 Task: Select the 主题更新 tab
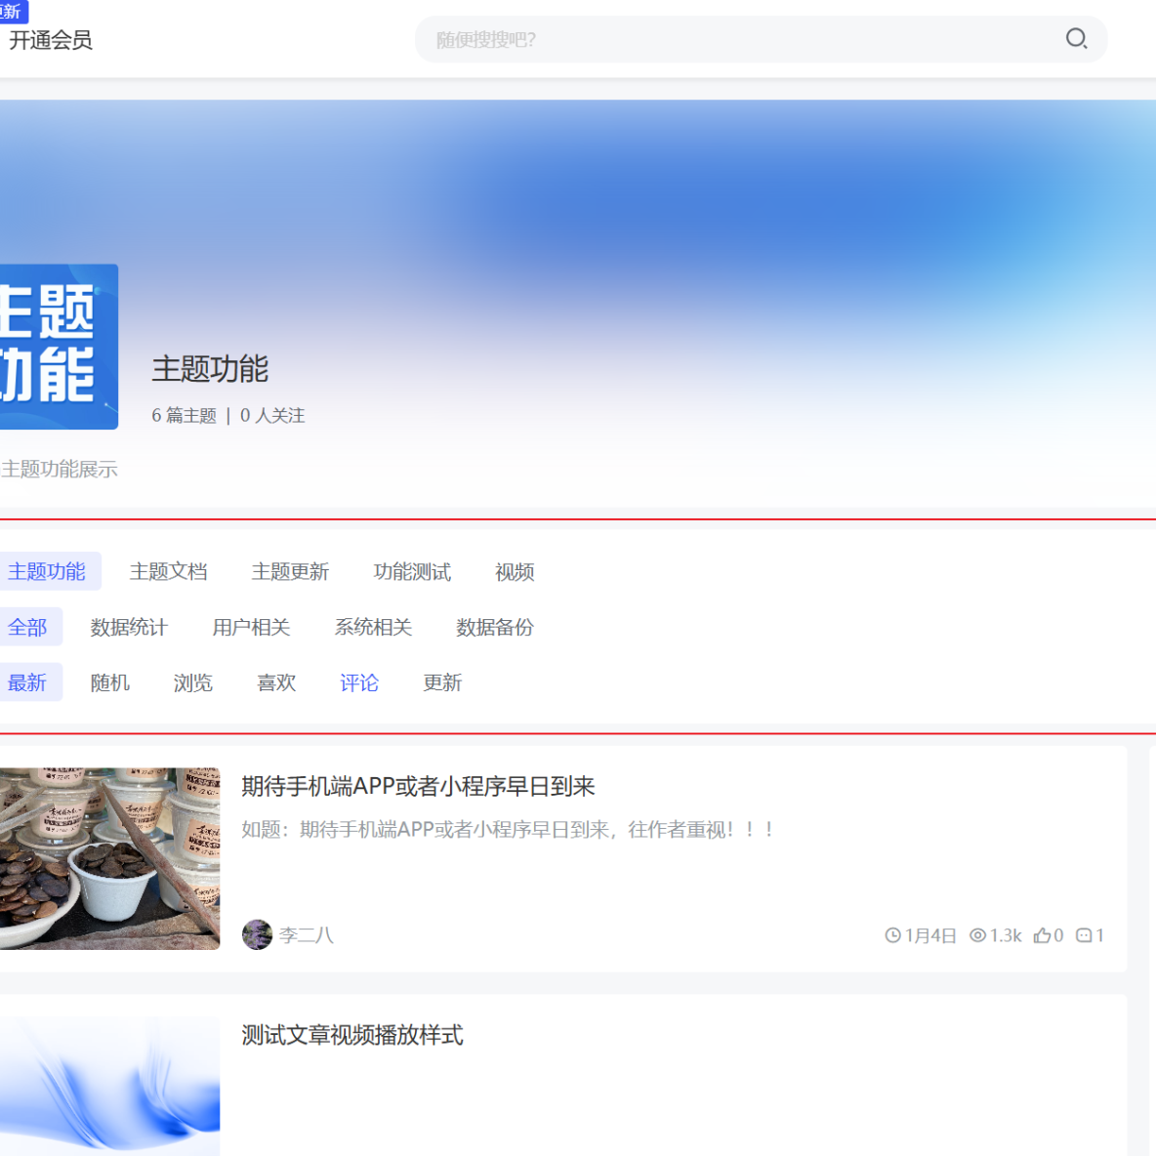pos(290,572)
